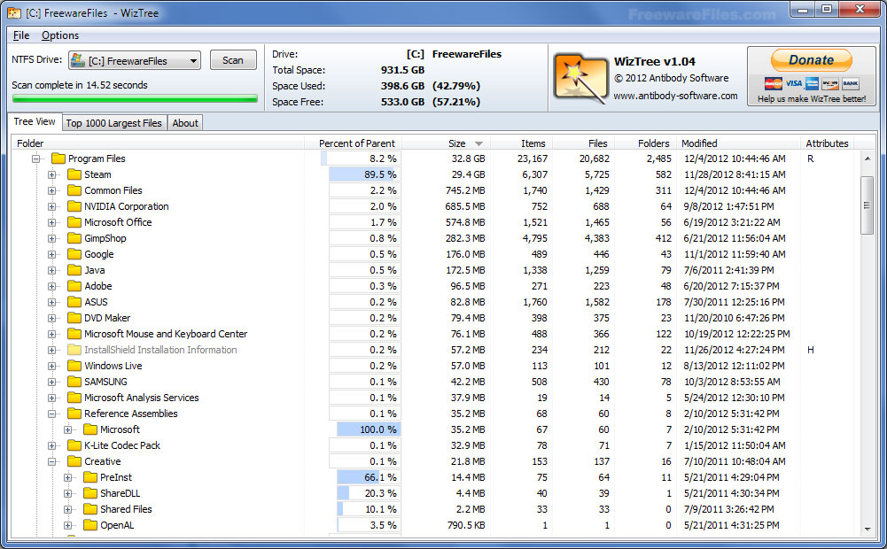Click the Donate button
This screenshot has height=549, width=887.
coord(811,60)
